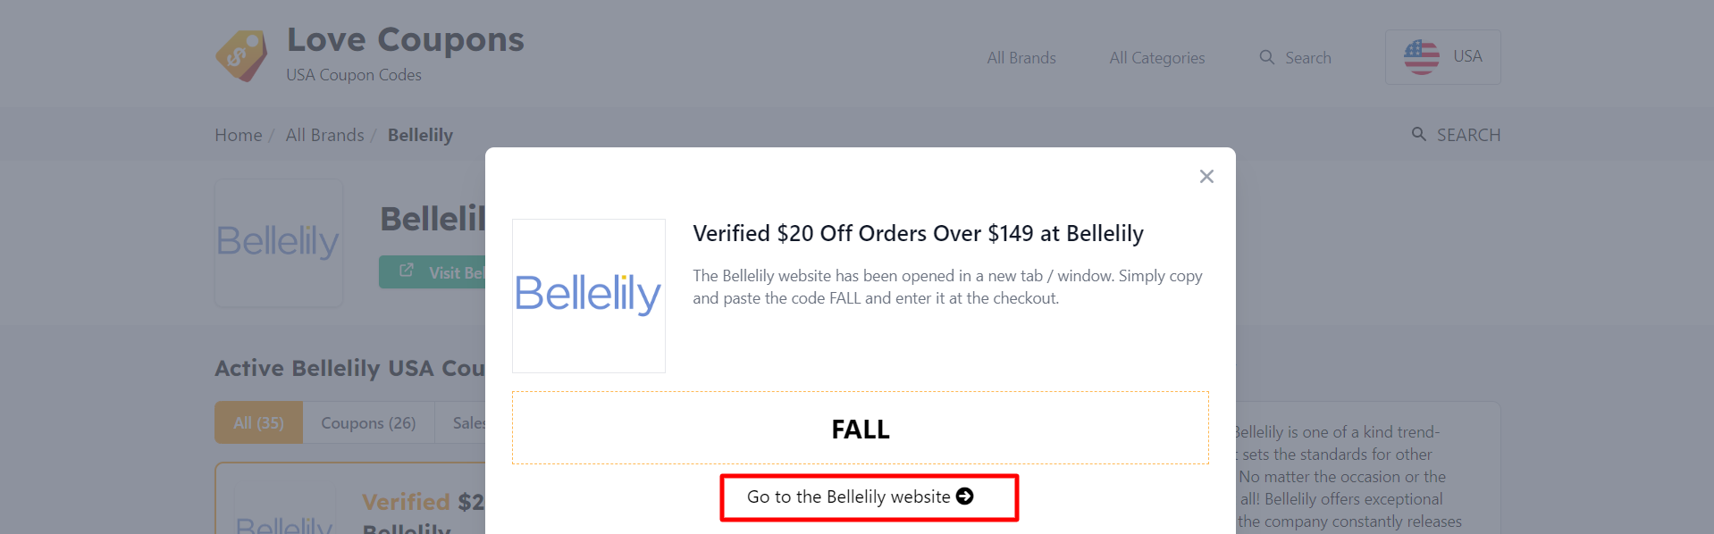The width and height of the screenshot is (1714, 534).
Task: Click the SEARCH magnifier icon in breadcrumb bar
Action: coord(1418,134)
